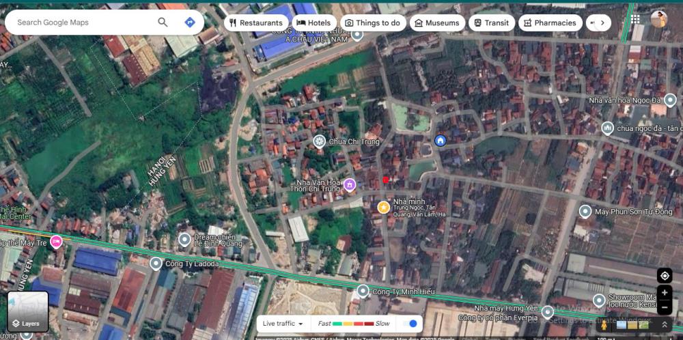Click the small red marker on the map

(385, 180)
